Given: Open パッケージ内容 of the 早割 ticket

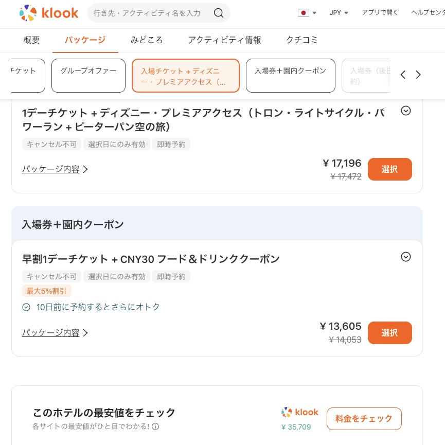Looking at the screenshot, I should 50,333.
